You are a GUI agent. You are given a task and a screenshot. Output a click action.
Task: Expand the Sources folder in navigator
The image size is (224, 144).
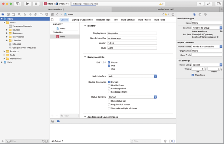click(7, 30)
